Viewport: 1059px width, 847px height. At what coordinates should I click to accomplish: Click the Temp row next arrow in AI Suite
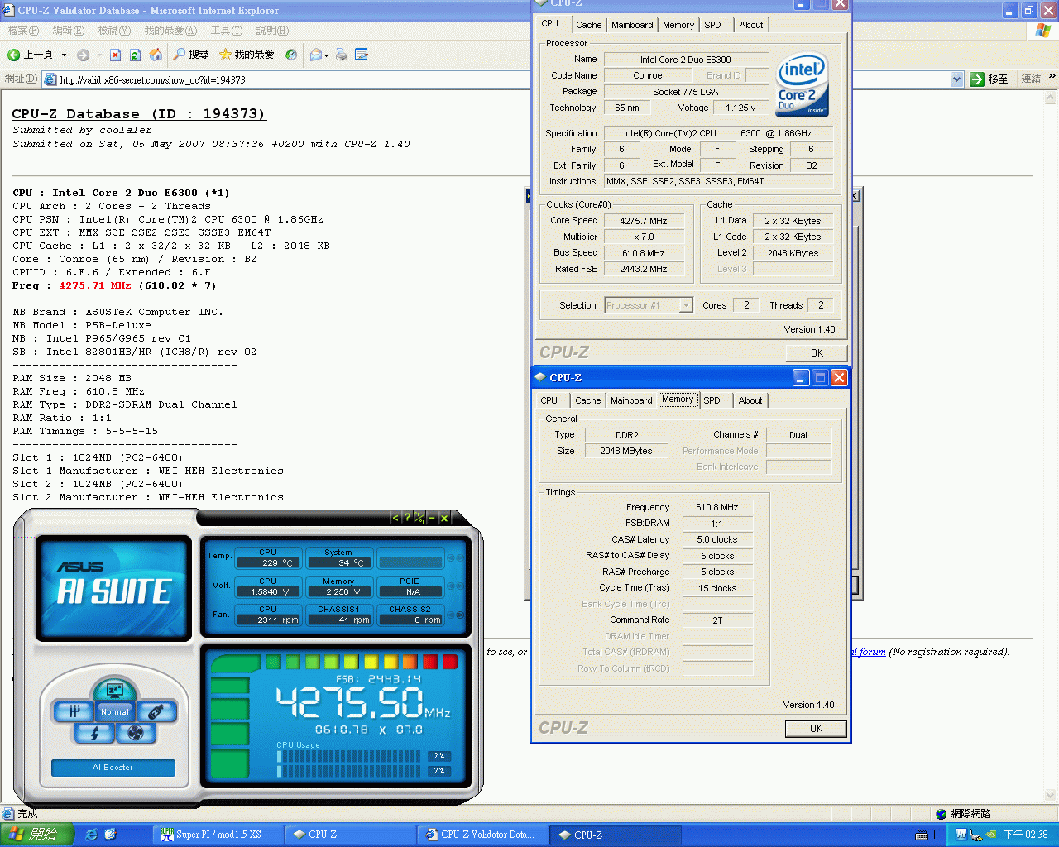click(460, 558)
